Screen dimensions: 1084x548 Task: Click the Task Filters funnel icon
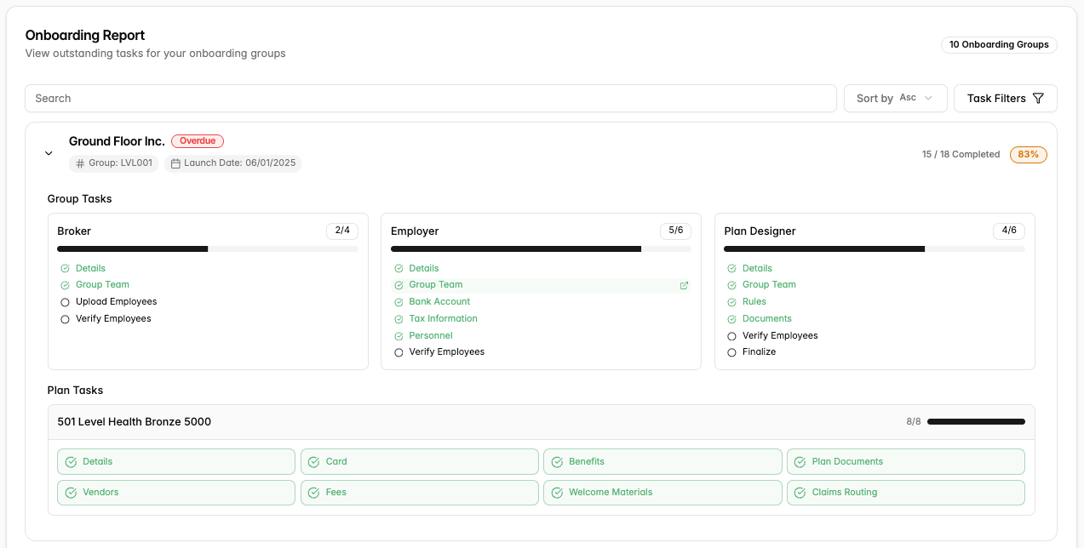[x=1038, y=99]
